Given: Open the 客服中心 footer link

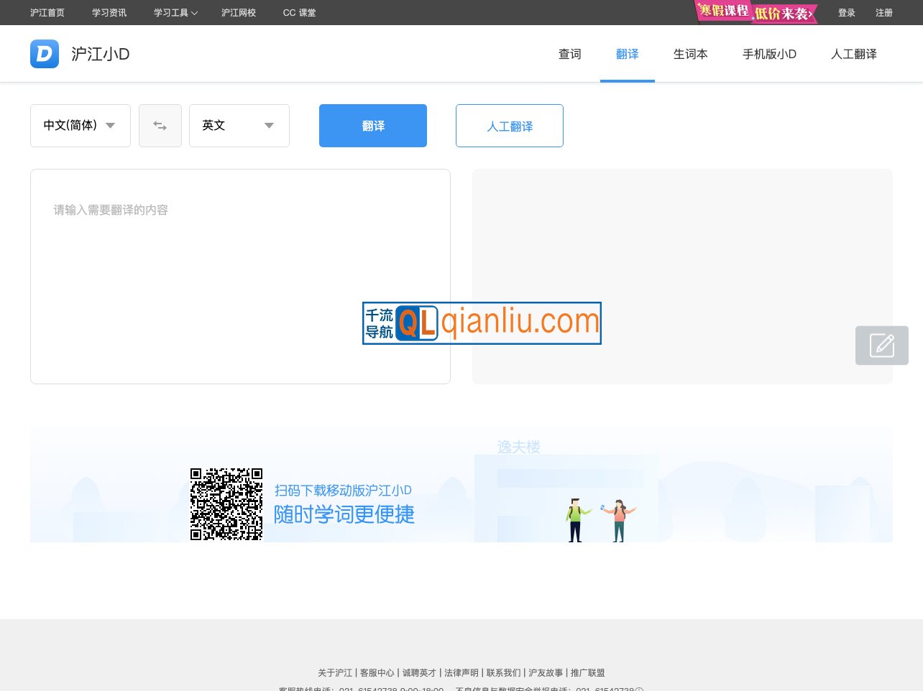Looking at the screenshot, I should pyautogui.click(x=377, y=672).
